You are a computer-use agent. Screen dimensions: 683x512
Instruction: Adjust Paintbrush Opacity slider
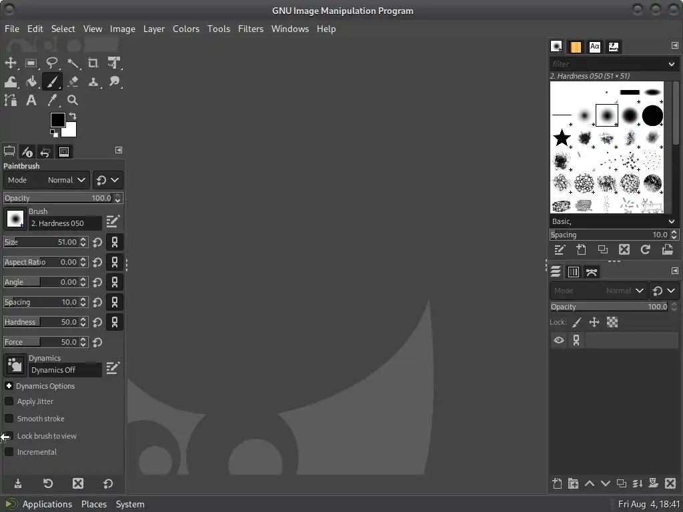click(63, 198)
